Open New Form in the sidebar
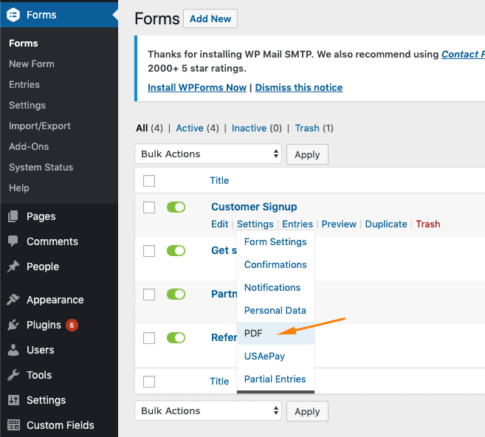 pyautogui.click(x=32, y=63)
